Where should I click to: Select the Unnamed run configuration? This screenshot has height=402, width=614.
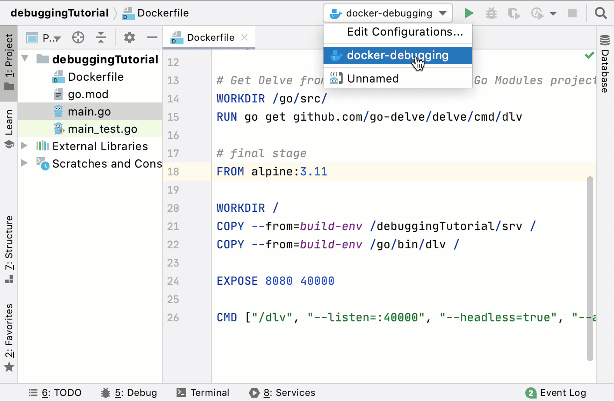pos(373,79)
